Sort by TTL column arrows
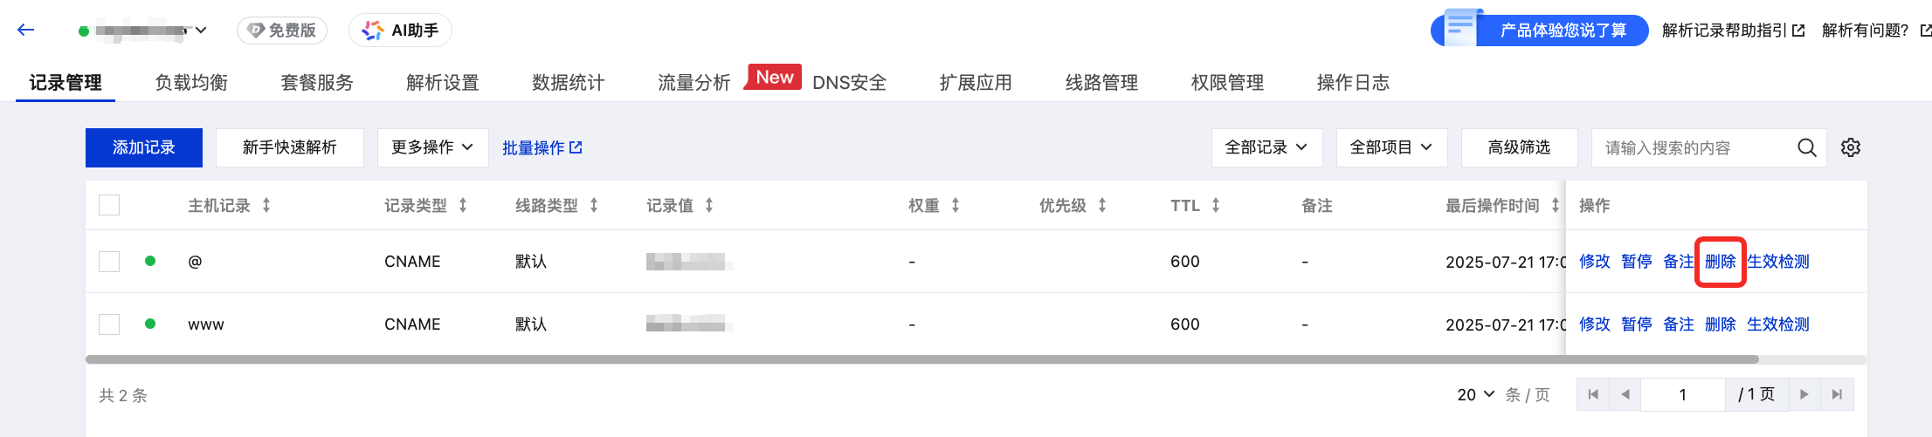The height and width of the screenshot is (437, 1932). pos(1216,206)
